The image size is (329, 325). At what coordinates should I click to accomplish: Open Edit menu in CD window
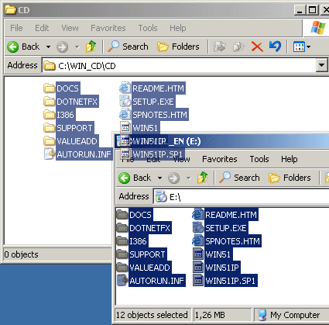tap(42, 28)
